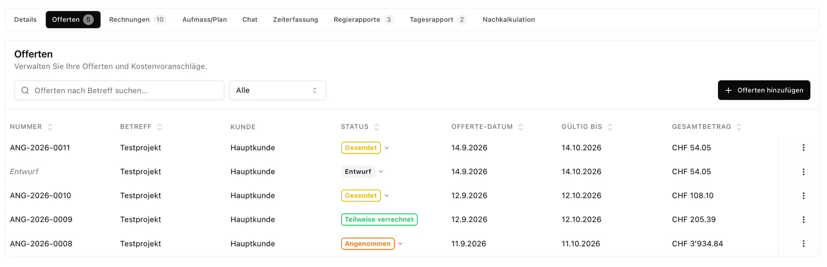Click Gesendet status badge of ANG-2026-0011
Viewport: 827px width, 267px height.
point(361,148)
